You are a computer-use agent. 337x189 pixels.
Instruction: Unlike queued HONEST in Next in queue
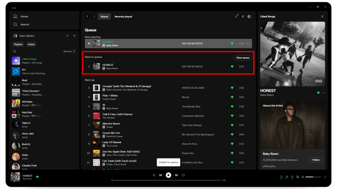tap(232, 66)
